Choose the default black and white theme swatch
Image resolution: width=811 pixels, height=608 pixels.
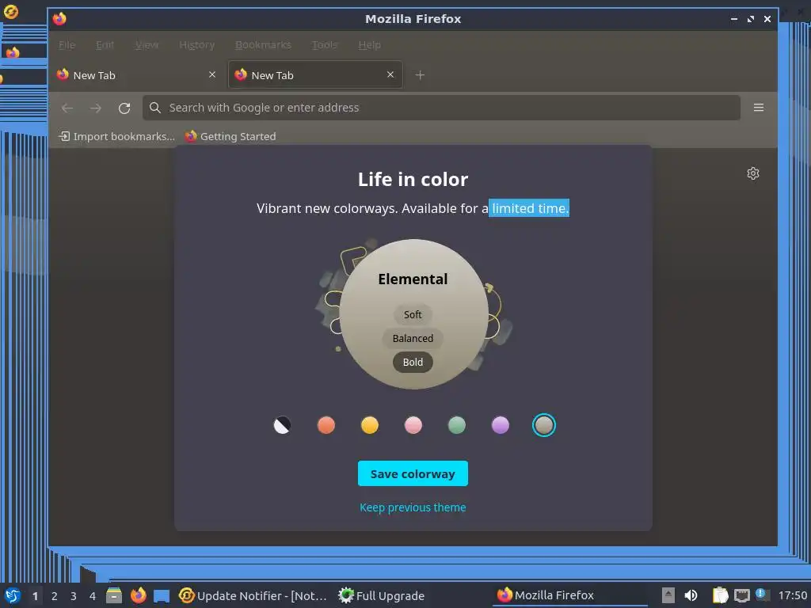(283, 425)
